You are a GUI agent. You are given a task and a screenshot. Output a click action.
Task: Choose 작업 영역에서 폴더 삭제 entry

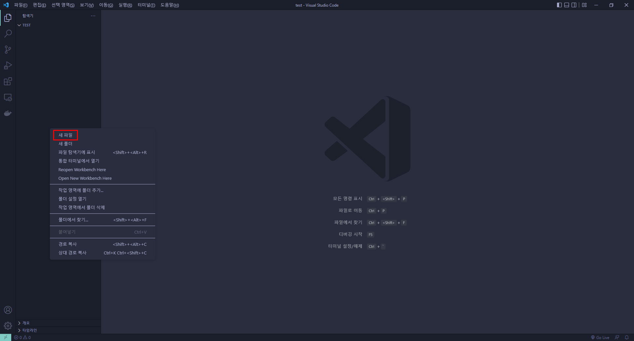102,208
